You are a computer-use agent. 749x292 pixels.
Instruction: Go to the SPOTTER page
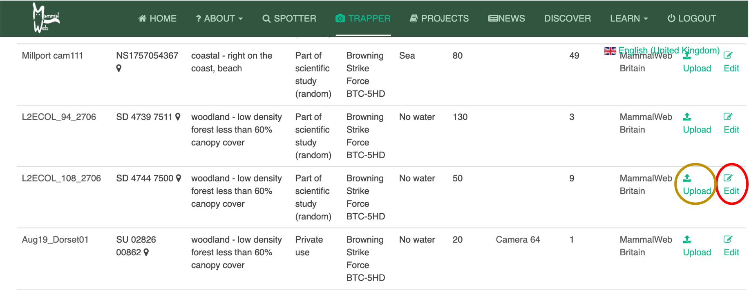(x=289, y=18)
